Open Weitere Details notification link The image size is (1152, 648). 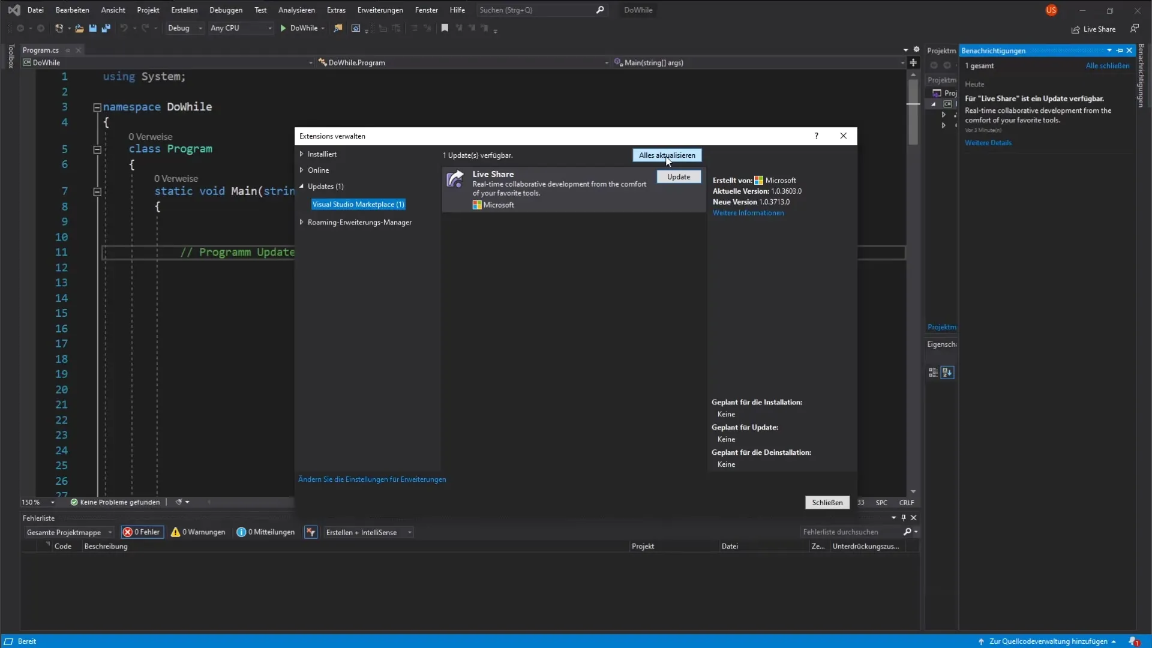988,143
